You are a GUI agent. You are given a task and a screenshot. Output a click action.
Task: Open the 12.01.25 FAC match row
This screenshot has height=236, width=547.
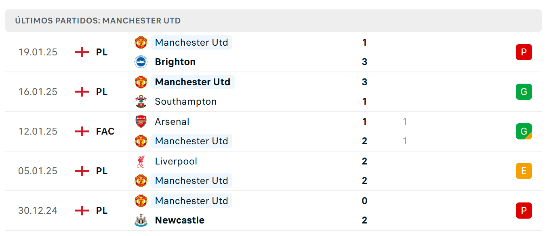[x=273, y=131]
